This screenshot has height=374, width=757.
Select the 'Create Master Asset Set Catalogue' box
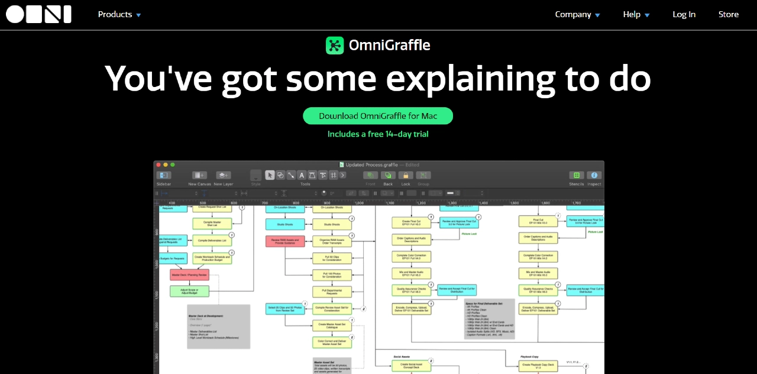(332, 326)
